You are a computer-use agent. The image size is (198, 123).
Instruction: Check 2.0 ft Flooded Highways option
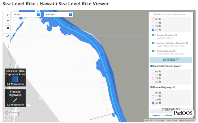point(153,99)
